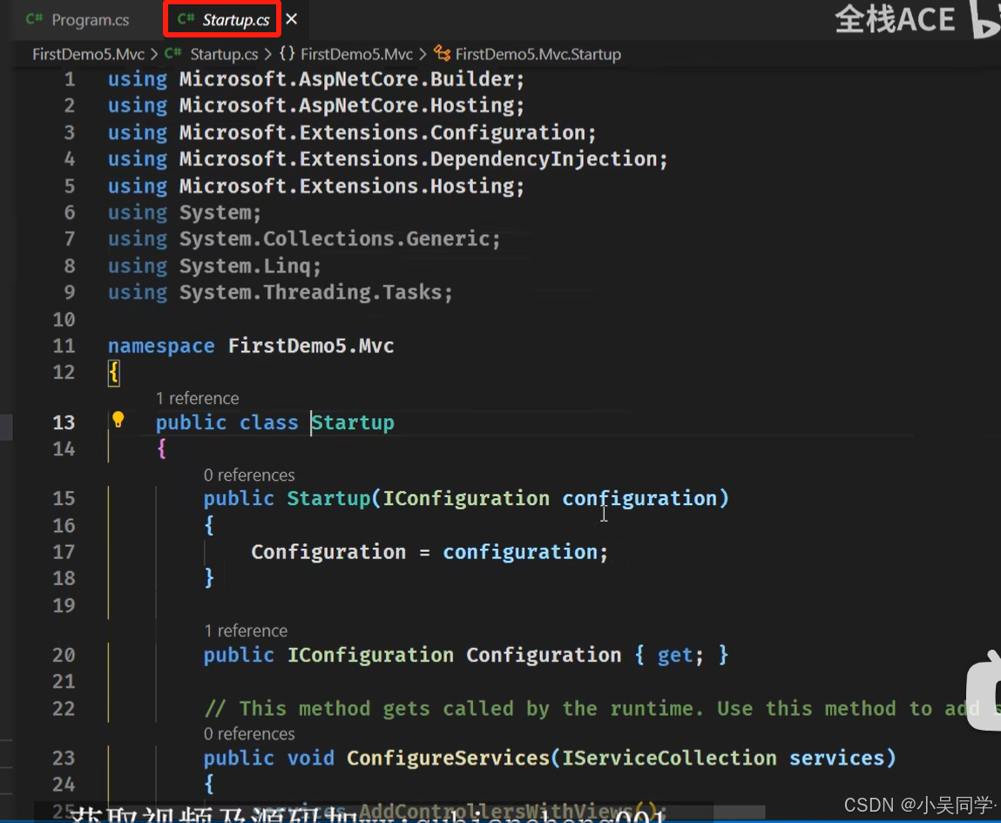Click 'System.Collections.Generic' on line 7
This screenshot has height=823, width=1001.
coord(335,239)
